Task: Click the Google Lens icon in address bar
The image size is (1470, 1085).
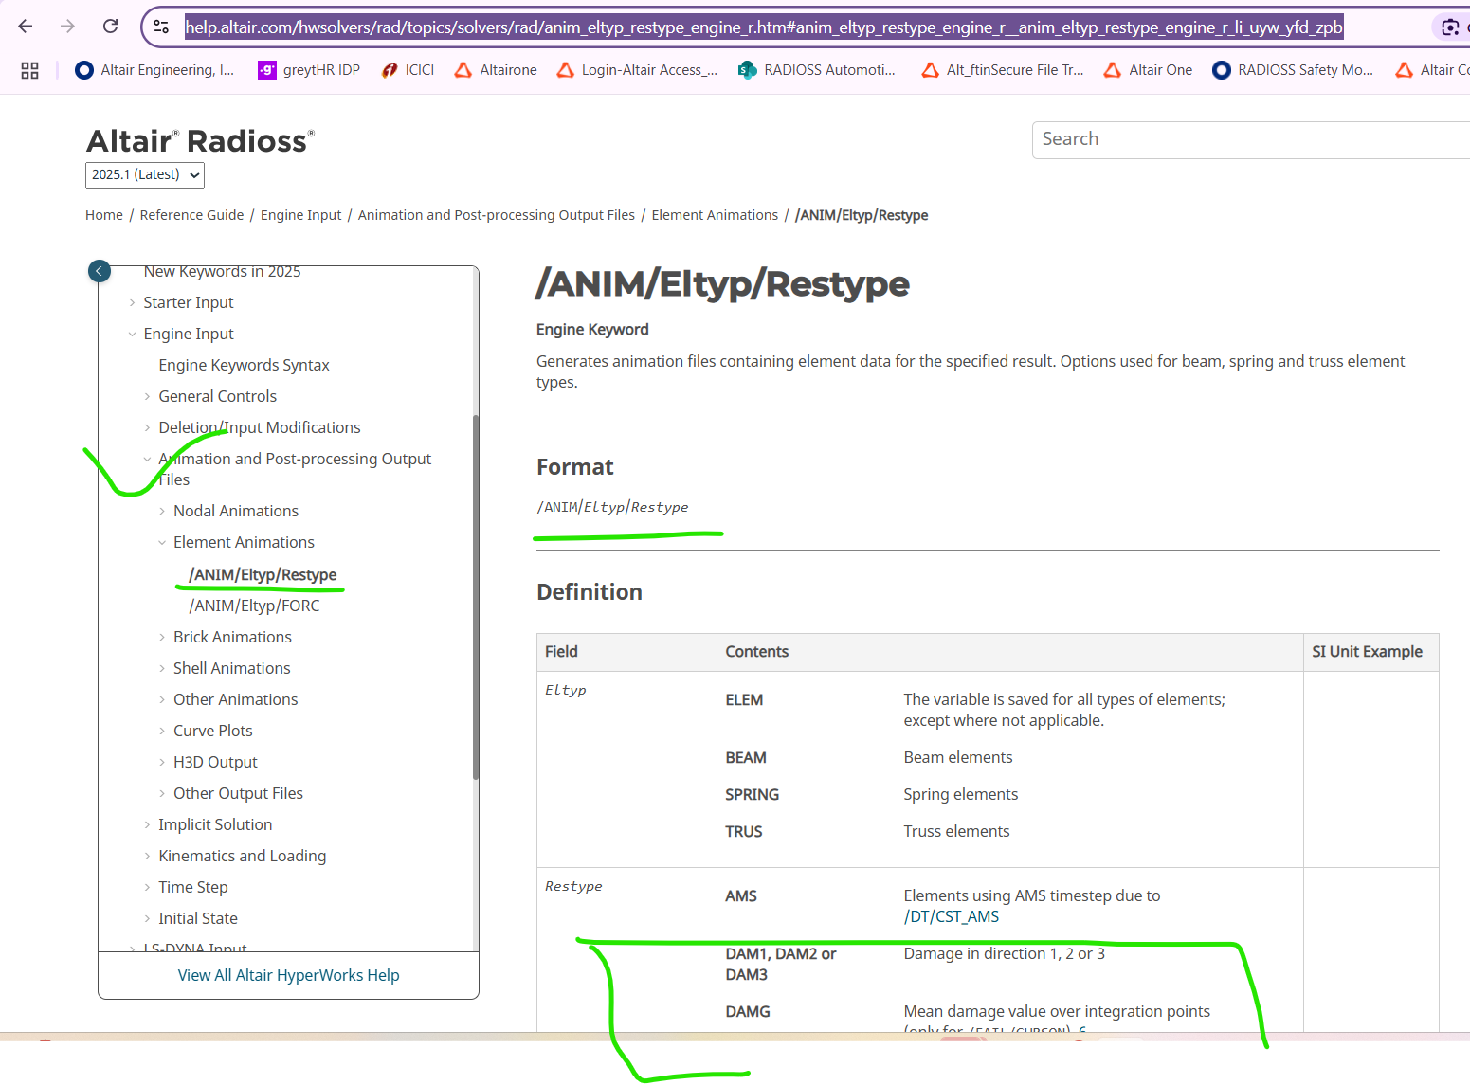Action: pyautogui.click(x=1450, y=27)
